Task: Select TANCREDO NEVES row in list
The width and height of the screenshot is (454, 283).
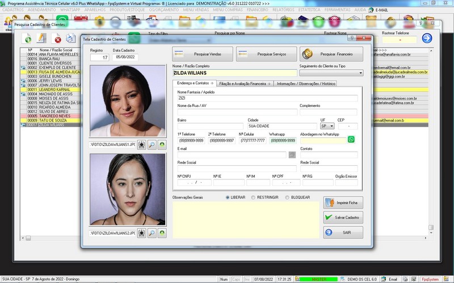Action: (51, 116)
